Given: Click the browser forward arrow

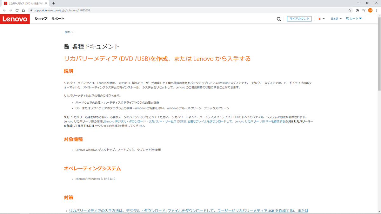Looking at the screenshot, I should pyautogui.click(x=10, y=10).
